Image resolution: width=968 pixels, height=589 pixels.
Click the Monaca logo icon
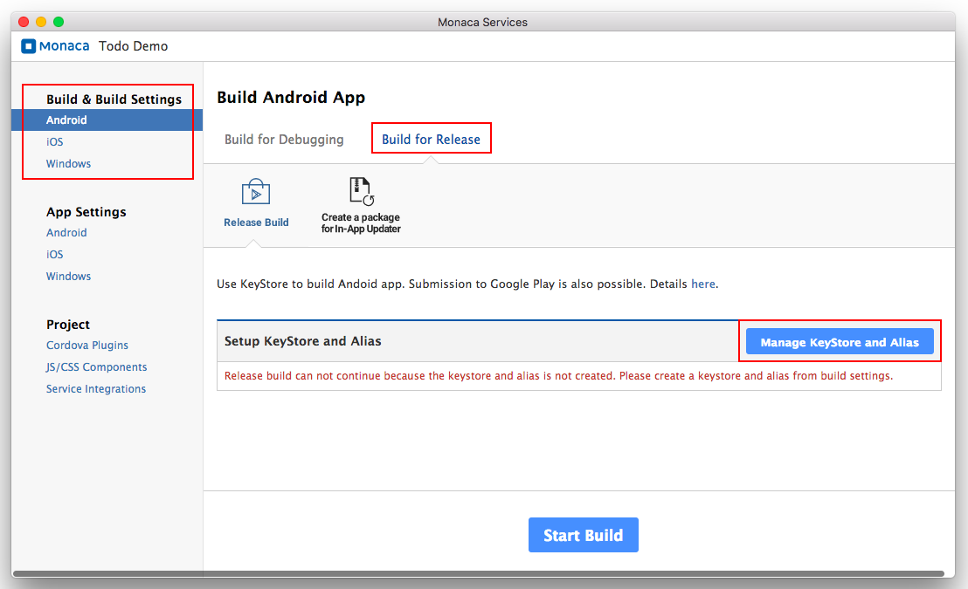pos(29,46)
